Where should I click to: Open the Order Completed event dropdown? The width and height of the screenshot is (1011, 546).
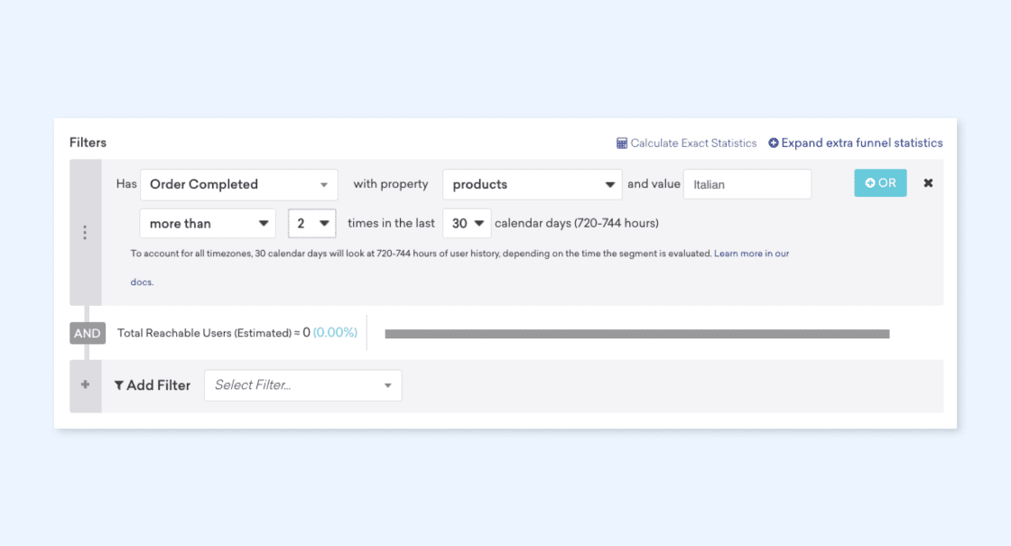pyautogui.click(x=238, y=184)
